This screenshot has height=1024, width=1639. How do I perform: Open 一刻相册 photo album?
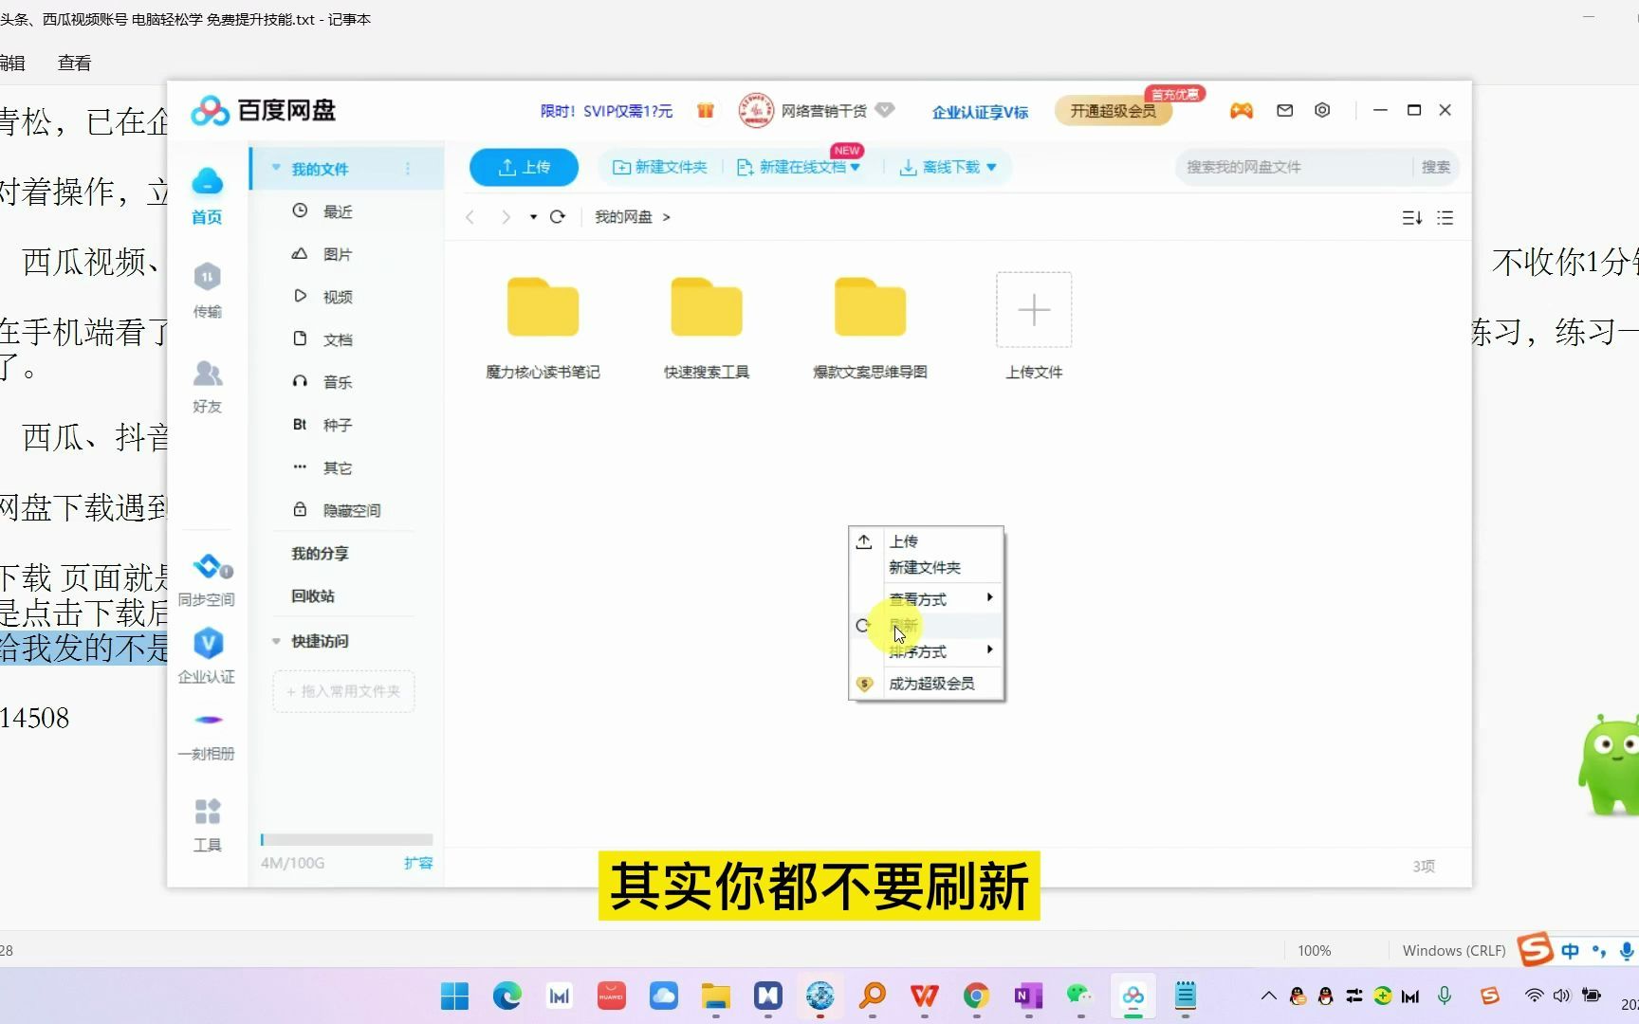(207, 736)
